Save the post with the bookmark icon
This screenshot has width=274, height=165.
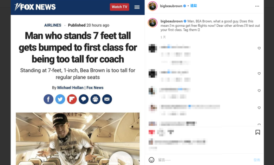(257, 132)
